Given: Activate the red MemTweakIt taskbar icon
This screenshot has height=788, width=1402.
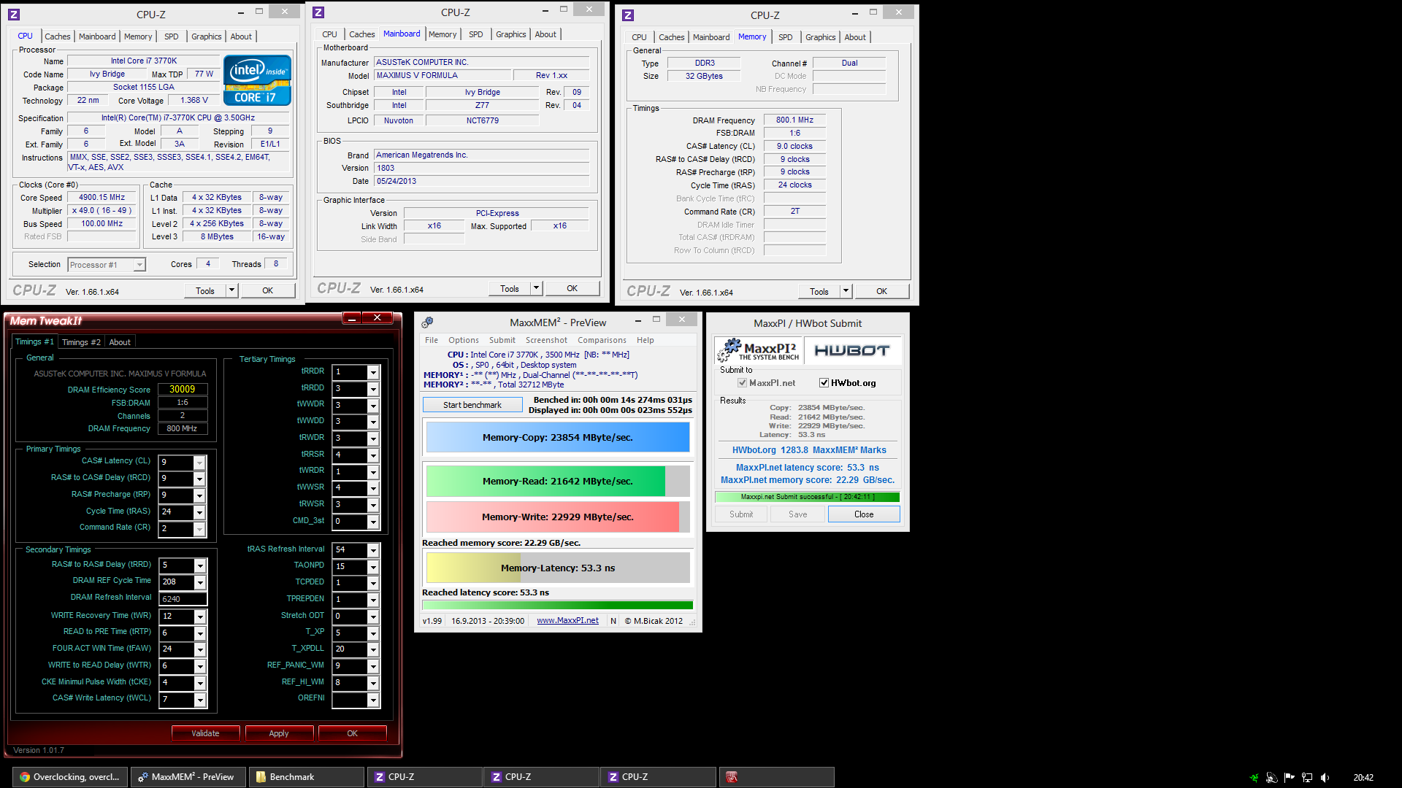Looking at the screenshot, I should click(777, 777).
